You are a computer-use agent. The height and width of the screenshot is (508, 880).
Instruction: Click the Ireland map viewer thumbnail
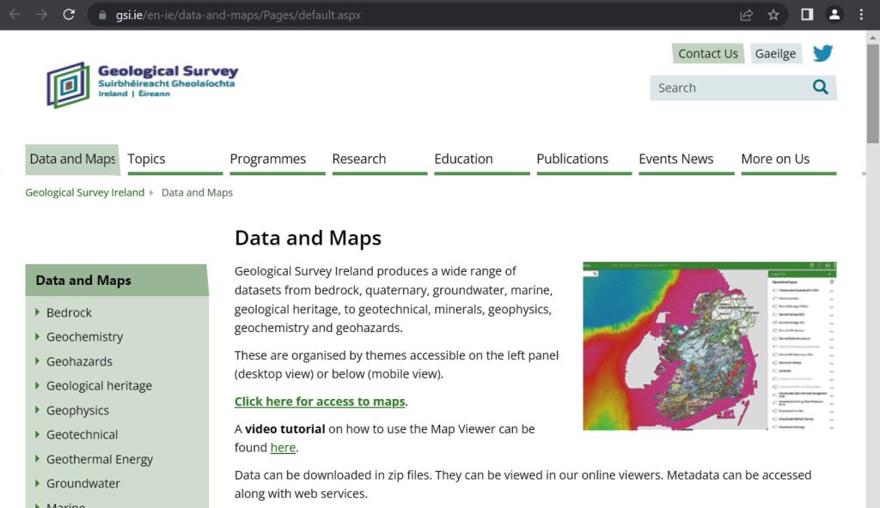tap(709, 346)
